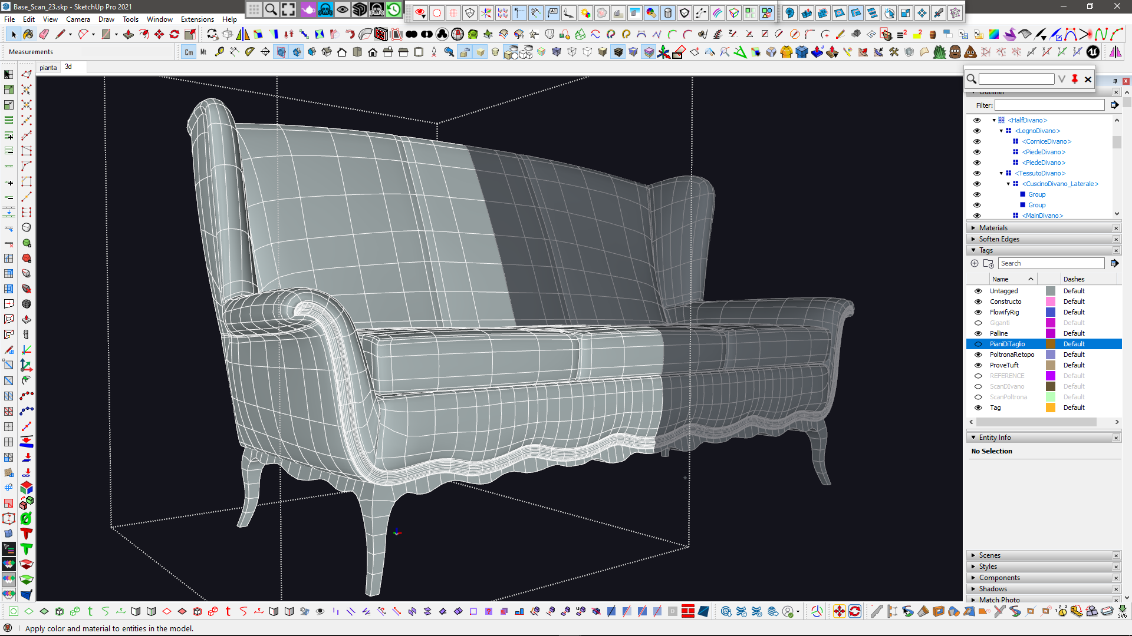Choose the Paint Bucket tool
Image resolution: width=1132 pixels, height=636 pixels.
coord(29,35)
